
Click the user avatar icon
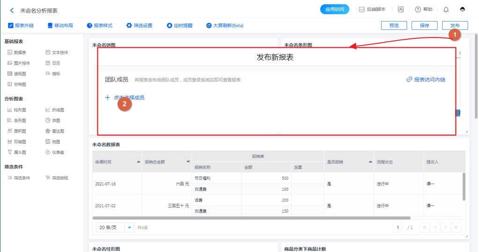point(462,9)
